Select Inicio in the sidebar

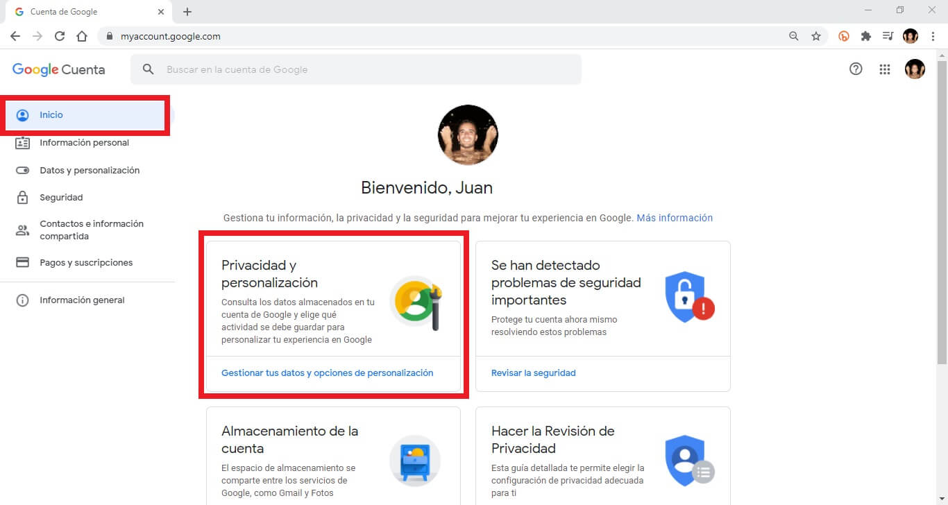coord(86,115)
